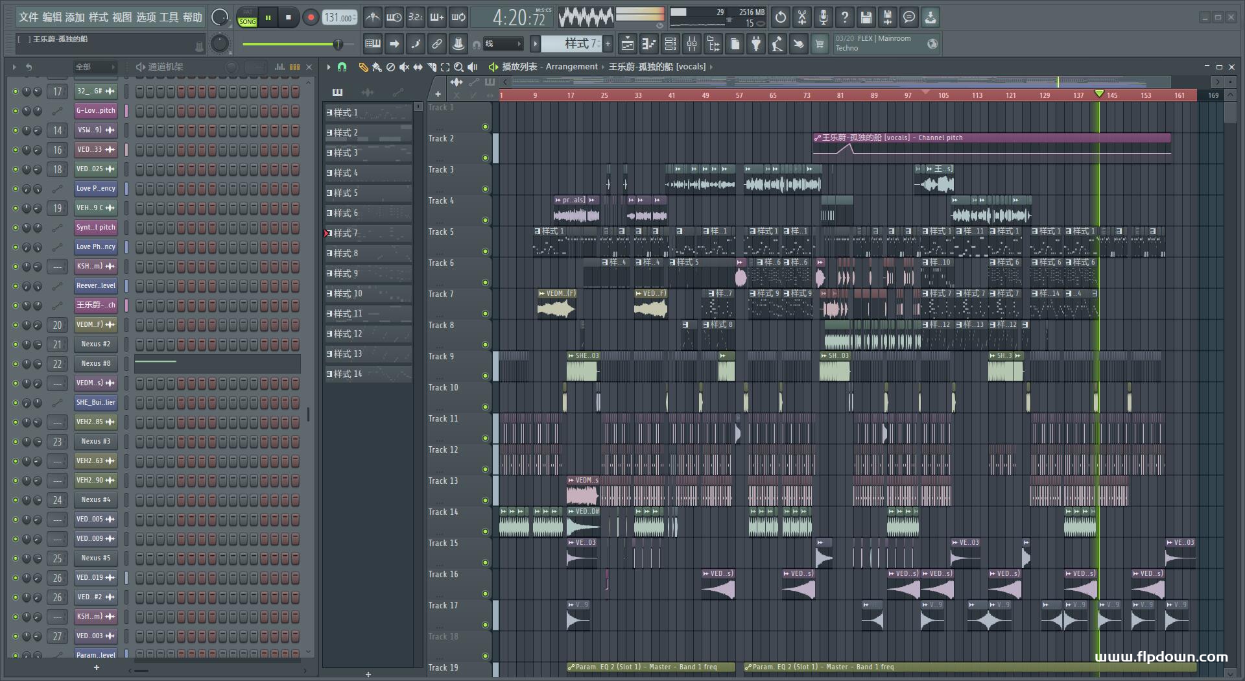Toggle green LED for Nexus #8 channel
Viewport: 1245px width, 681px height.
point(16,364)
